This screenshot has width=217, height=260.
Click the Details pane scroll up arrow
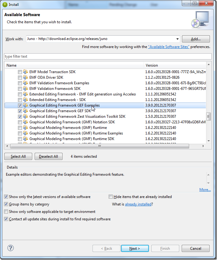click(208, 175)
